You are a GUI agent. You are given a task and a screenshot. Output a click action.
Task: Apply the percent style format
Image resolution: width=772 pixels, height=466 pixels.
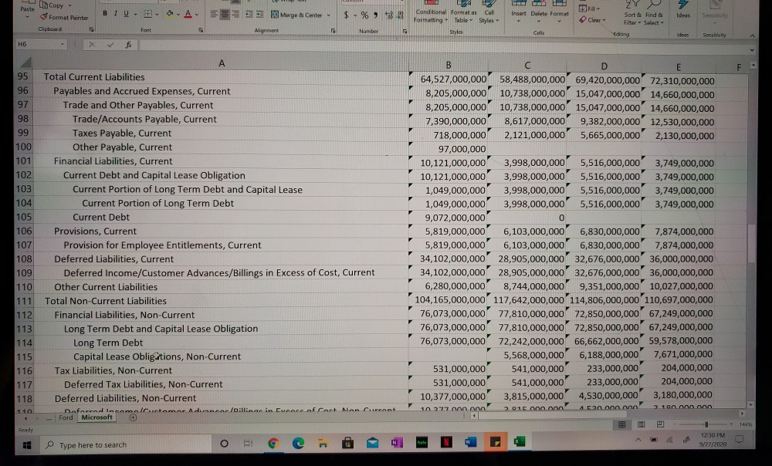pos(364,15)
